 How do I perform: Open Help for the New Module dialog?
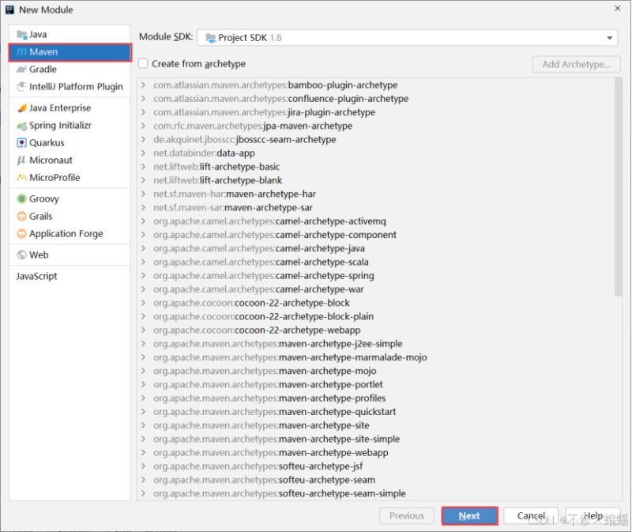pyautogui.click(x=593, y=515)
